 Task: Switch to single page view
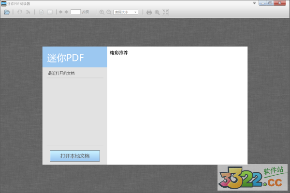pos(41,12)
